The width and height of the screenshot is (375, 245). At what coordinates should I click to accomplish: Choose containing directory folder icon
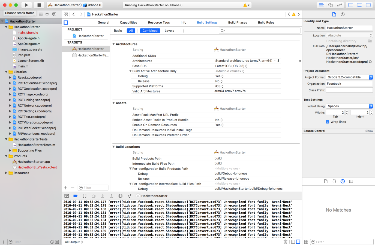click(370, 41)
